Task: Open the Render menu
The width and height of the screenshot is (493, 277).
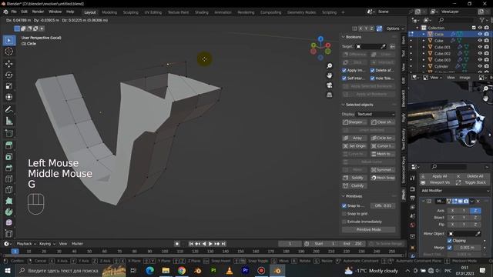Action: click(38, 12)
